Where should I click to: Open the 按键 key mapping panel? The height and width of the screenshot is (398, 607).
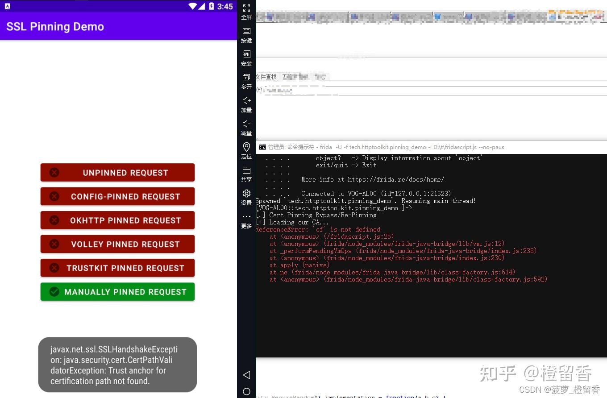[x=246, y=34]
